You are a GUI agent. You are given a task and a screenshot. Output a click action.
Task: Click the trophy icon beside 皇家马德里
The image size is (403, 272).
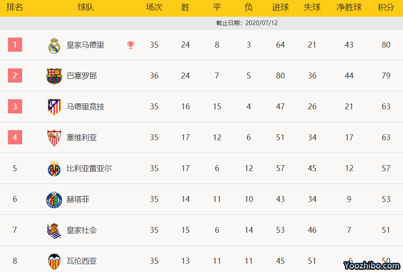click(x=131, y=45)
